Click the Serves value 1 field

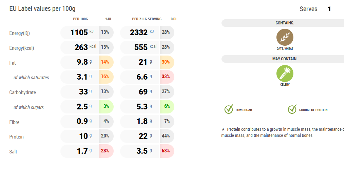(x=329, y=9)
